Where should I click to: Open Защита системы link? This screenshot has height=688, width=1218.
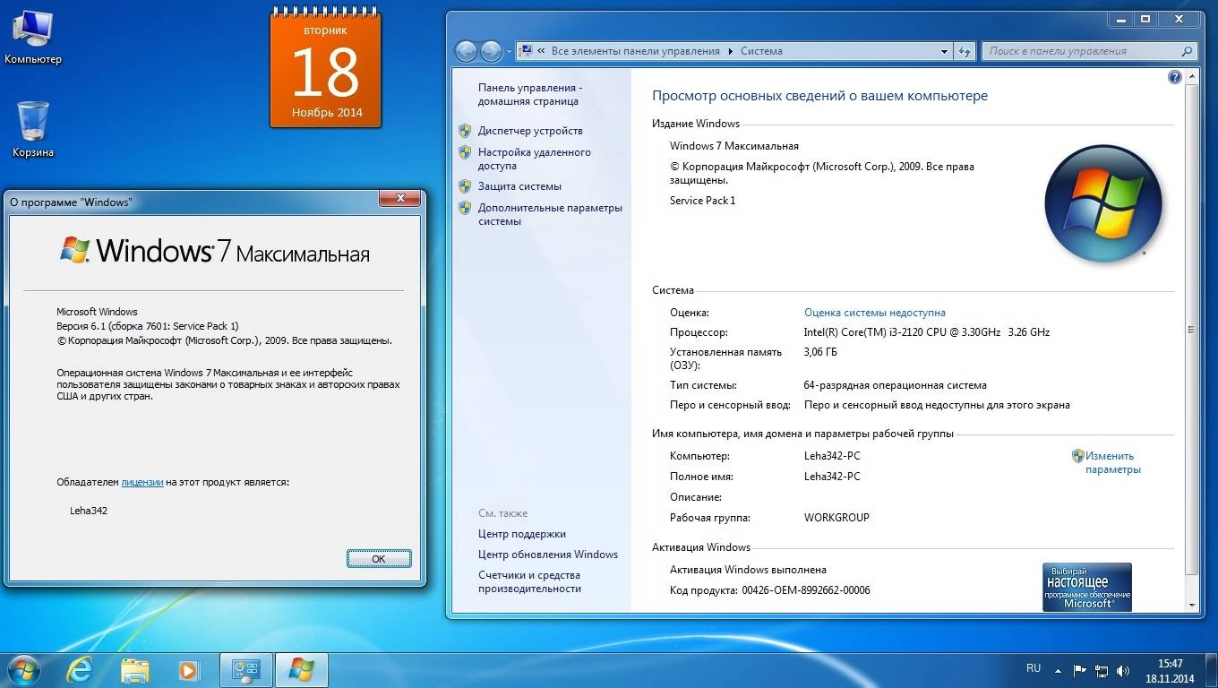click(519, 186)
